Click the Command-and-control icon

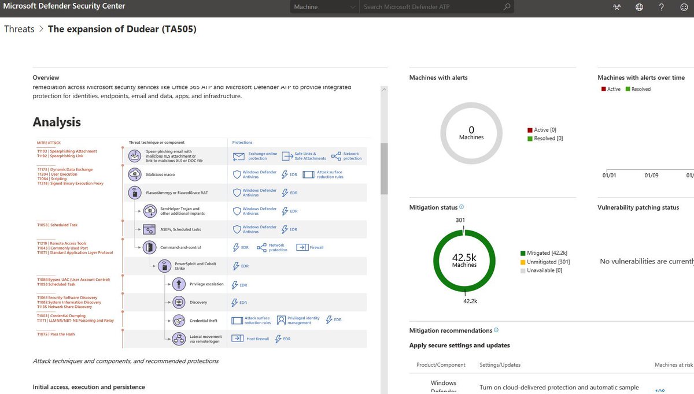pos(149,247)
